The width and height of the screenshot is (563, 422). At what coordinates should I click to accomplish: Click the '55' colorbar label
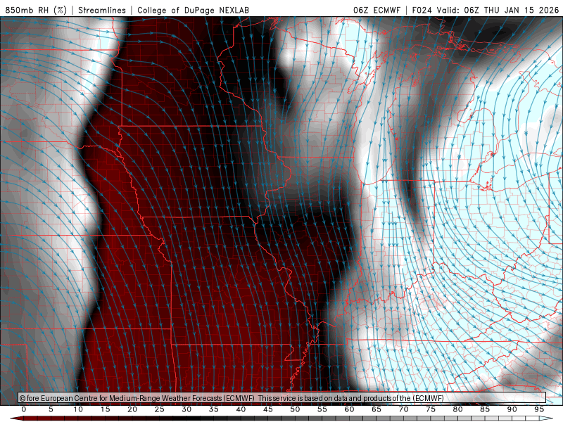[x=322, y=409]
